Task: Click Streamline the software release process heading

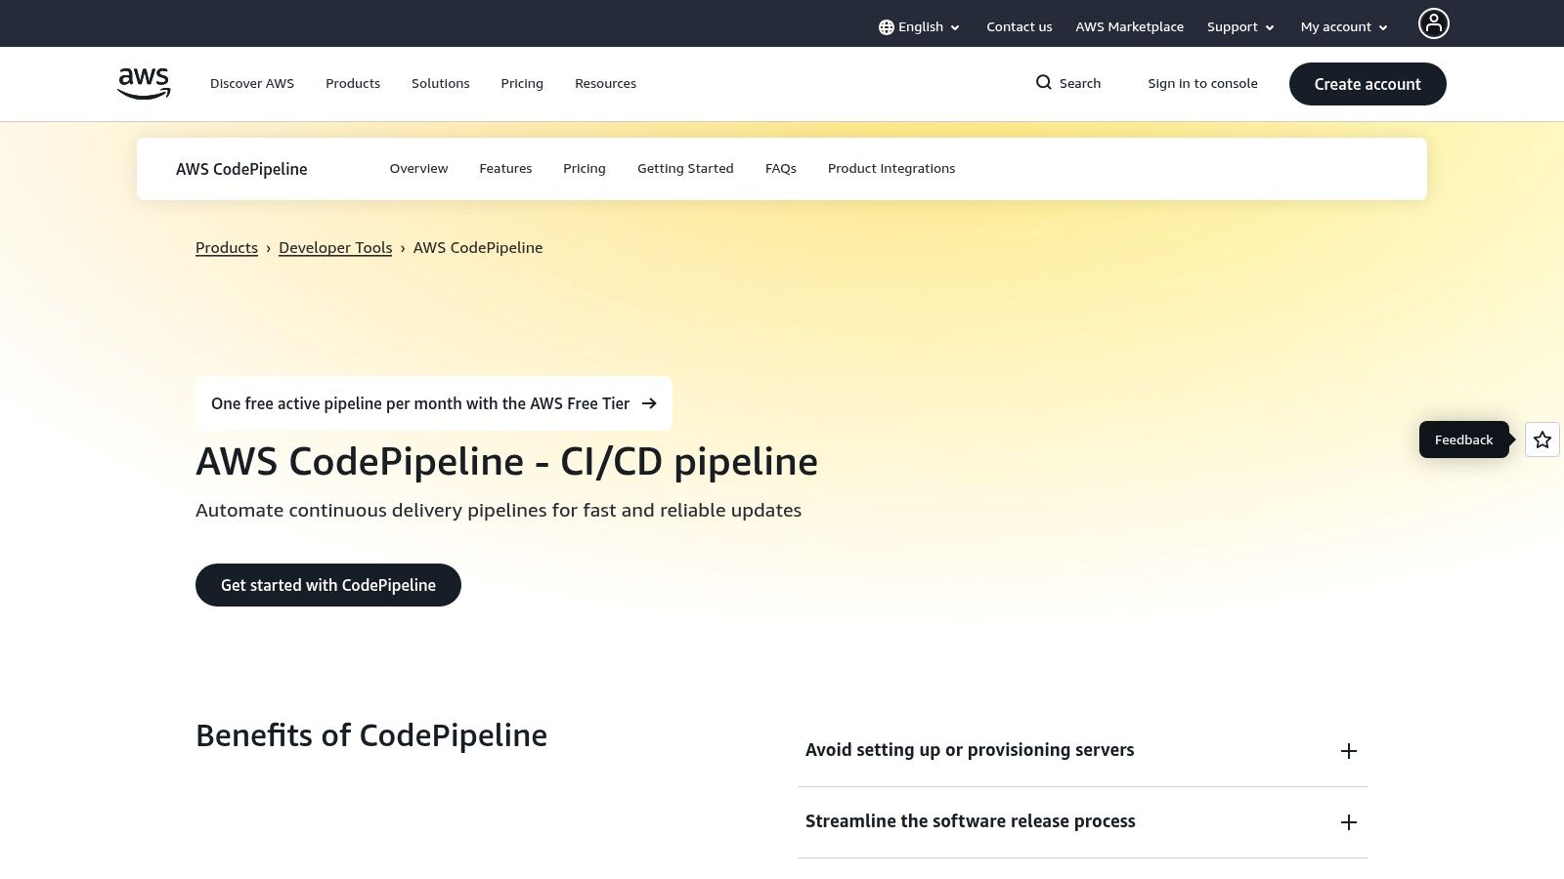Action: pyautogui.click(x=971, y=821)
